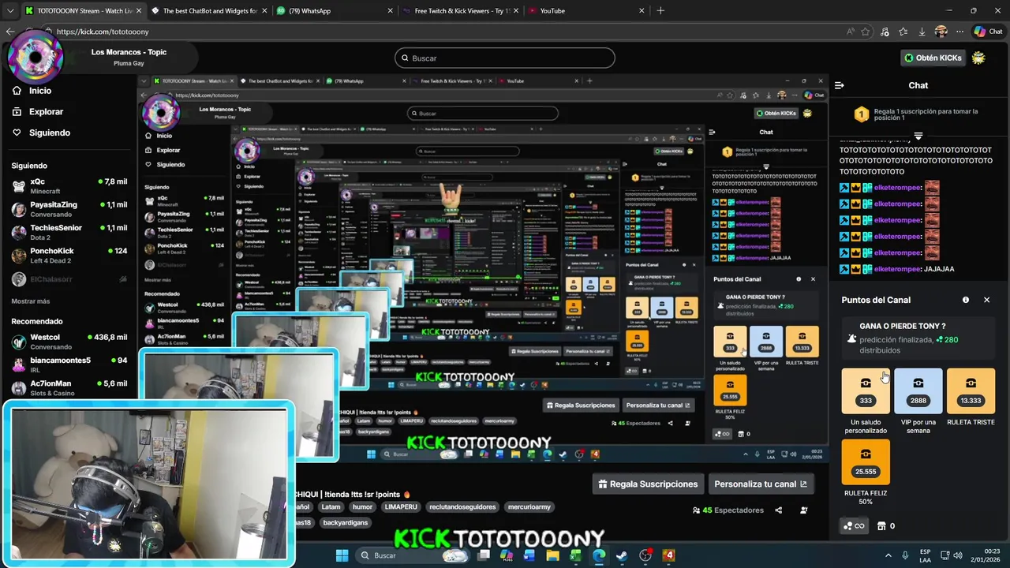1010x568 pixels.
Task: Open the Inicio home icon in sidebar
Action: click(17, 91)
